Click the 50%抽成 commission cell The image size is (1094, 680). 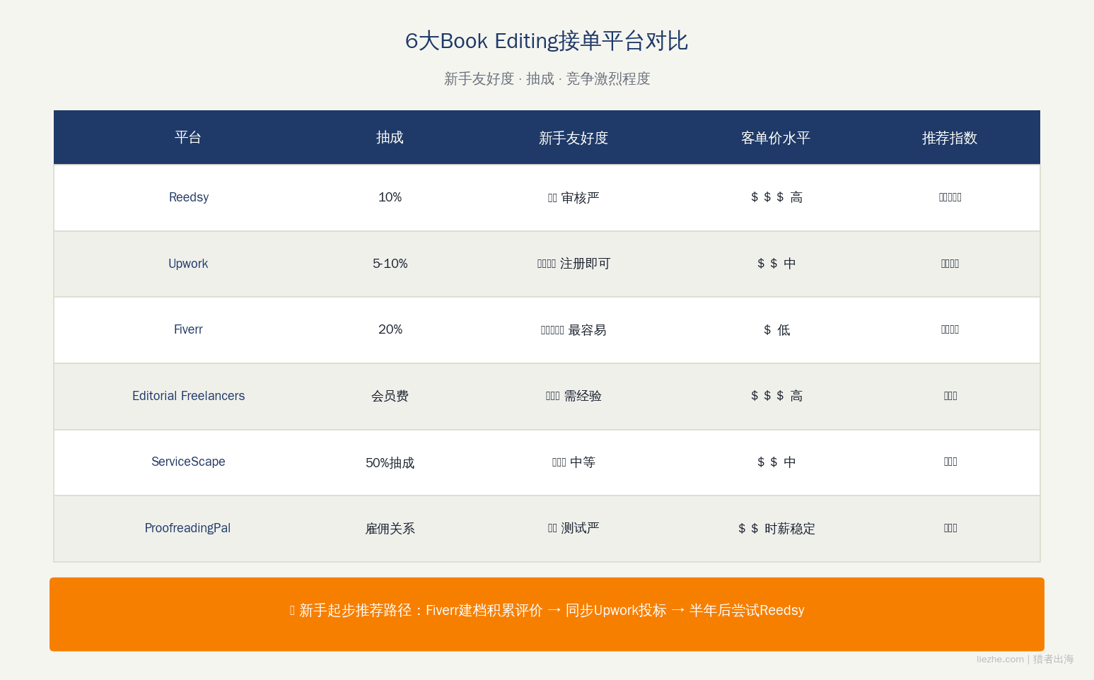390,462
